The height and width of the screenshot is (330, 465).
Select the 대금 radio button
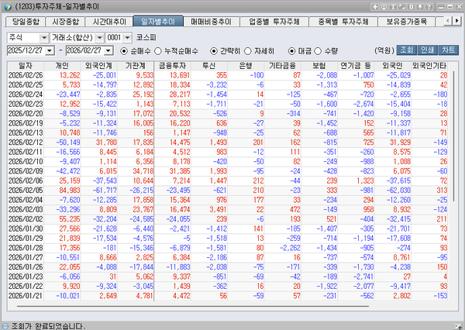pos(291,51)
